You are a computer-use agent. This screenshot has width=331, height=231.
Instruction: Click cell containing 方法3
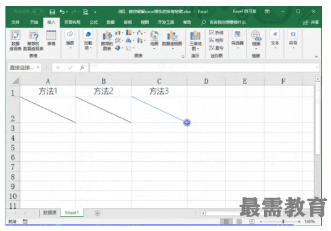pyautogui.click(x=159, y=91)
